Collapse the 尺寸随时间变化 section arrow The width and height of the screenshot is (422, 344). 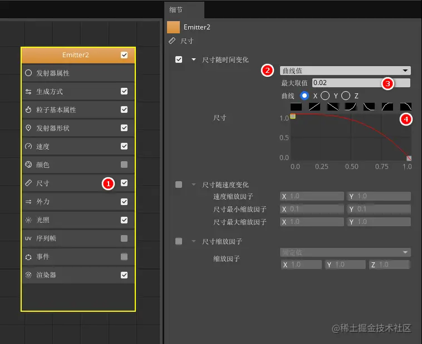194,59
